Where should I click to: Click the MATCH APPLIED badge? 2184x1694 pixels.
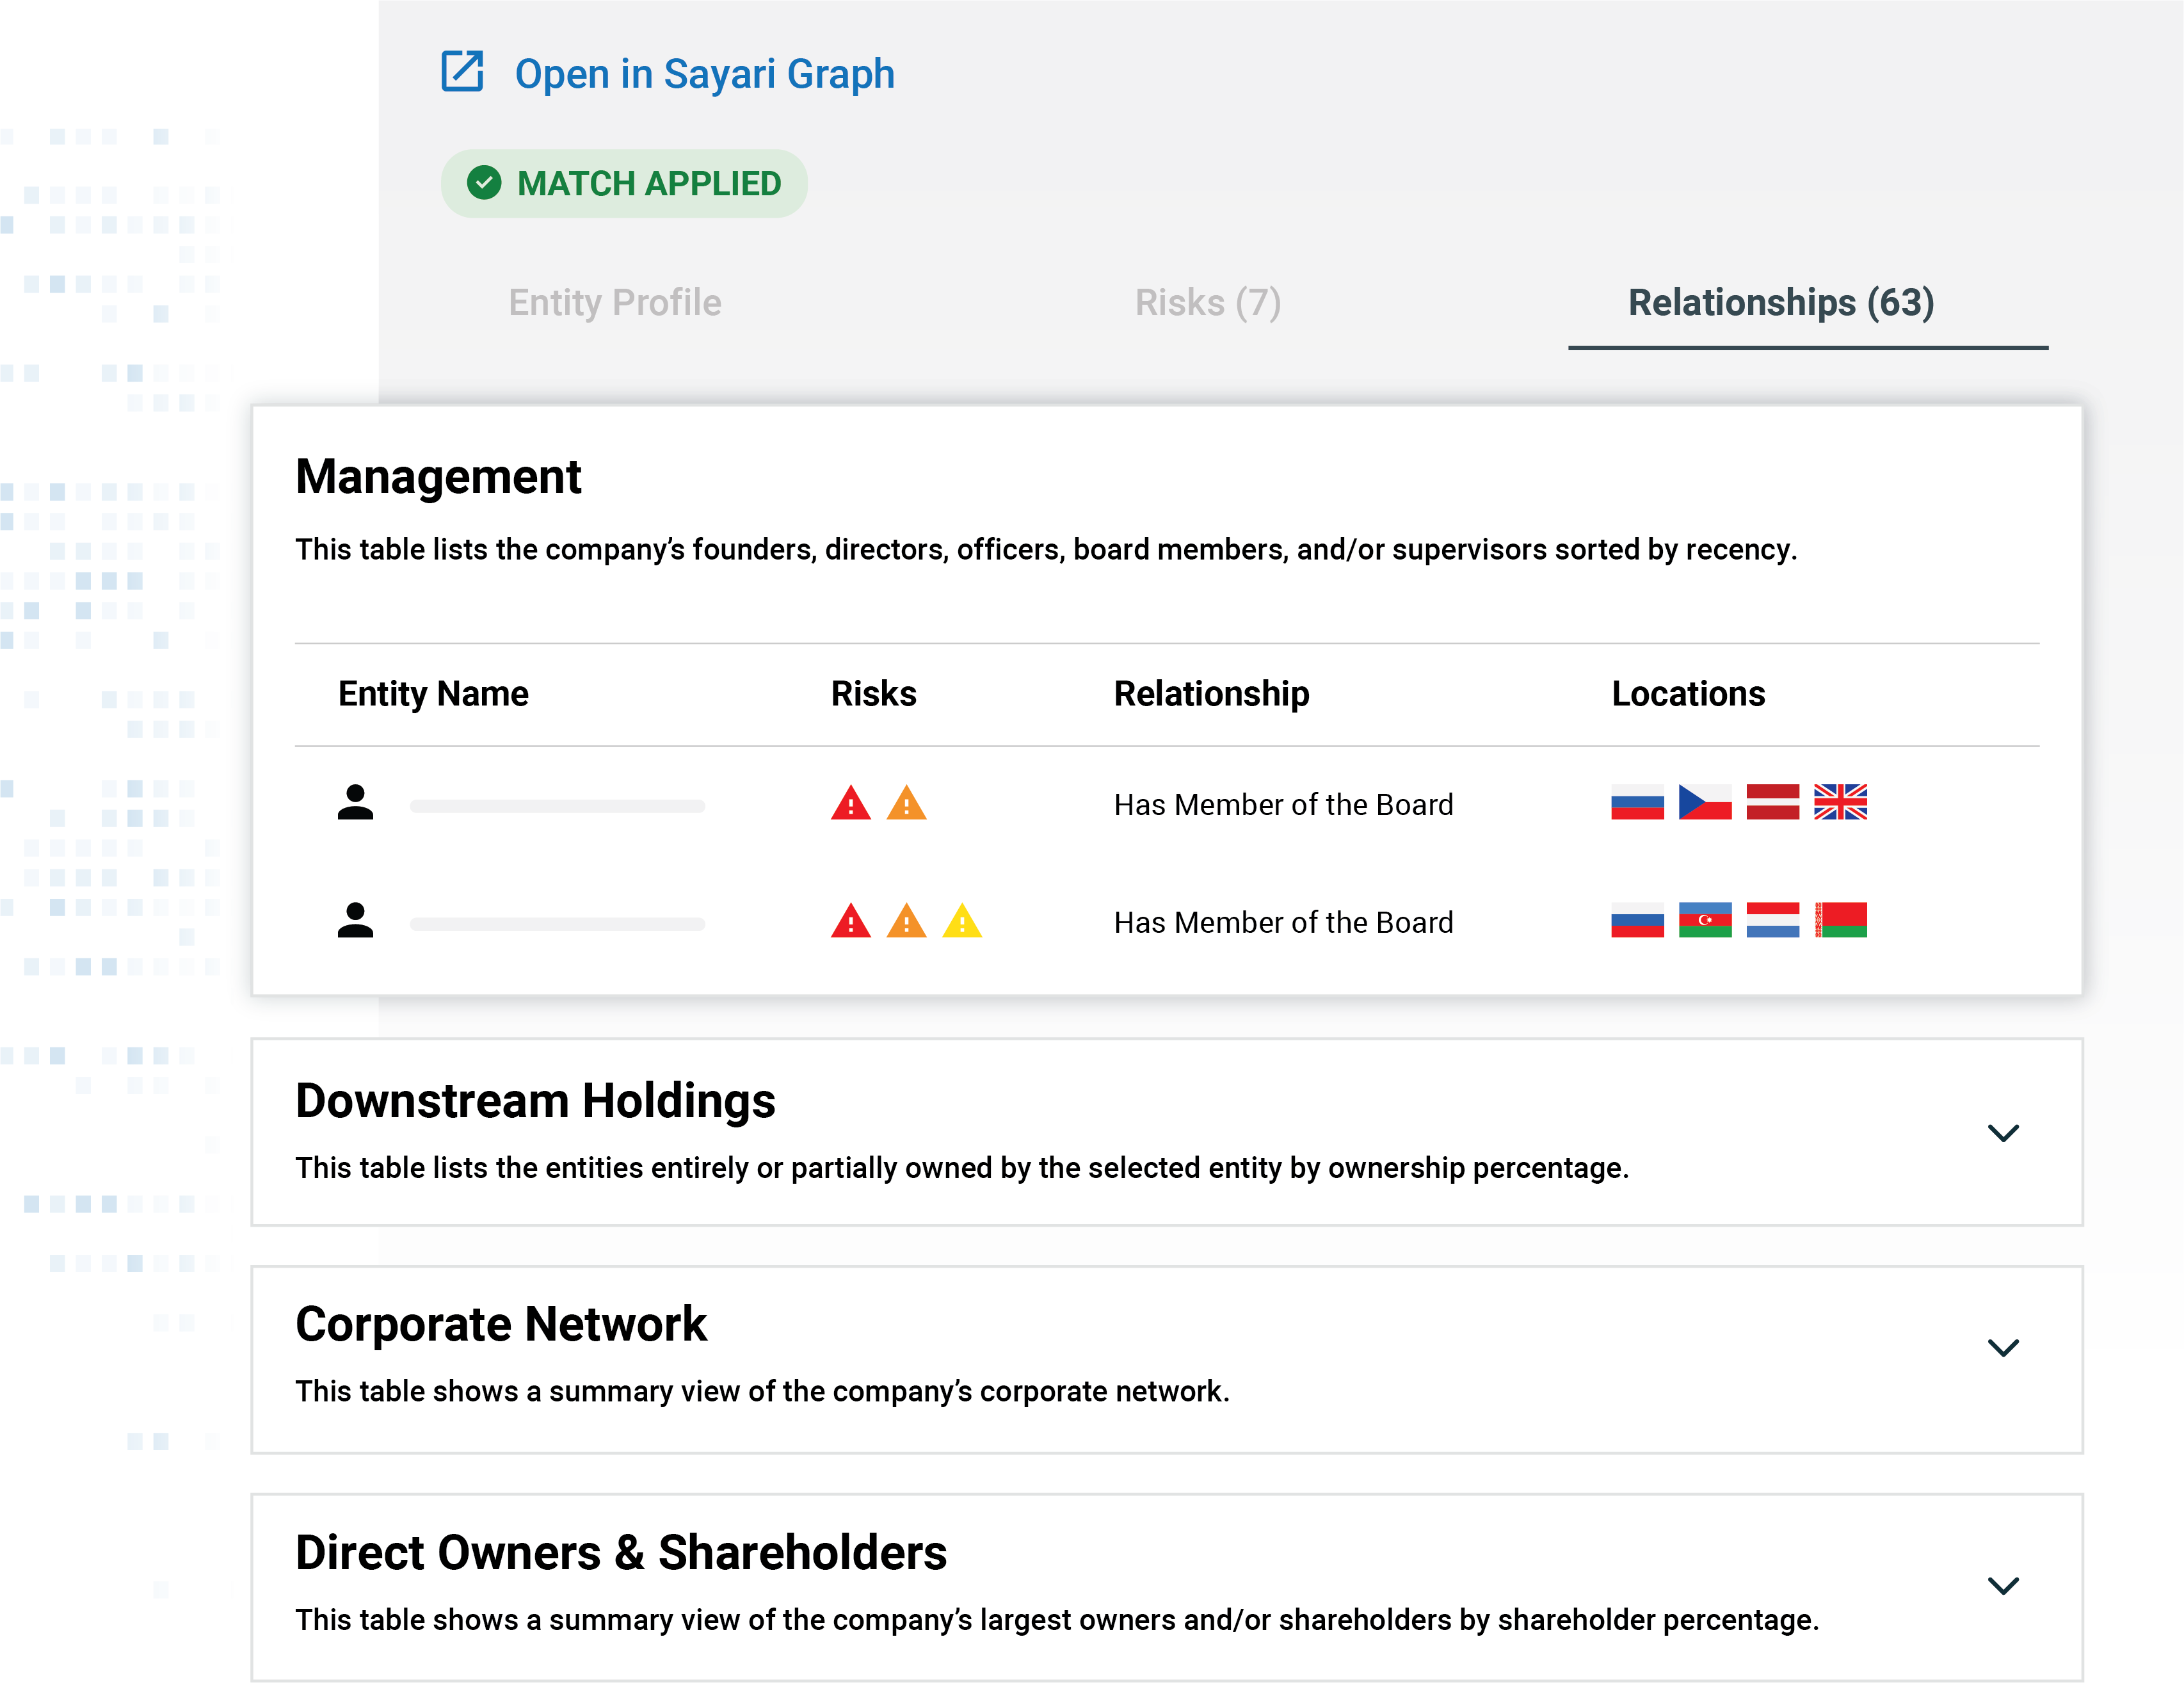pos(624,184)
